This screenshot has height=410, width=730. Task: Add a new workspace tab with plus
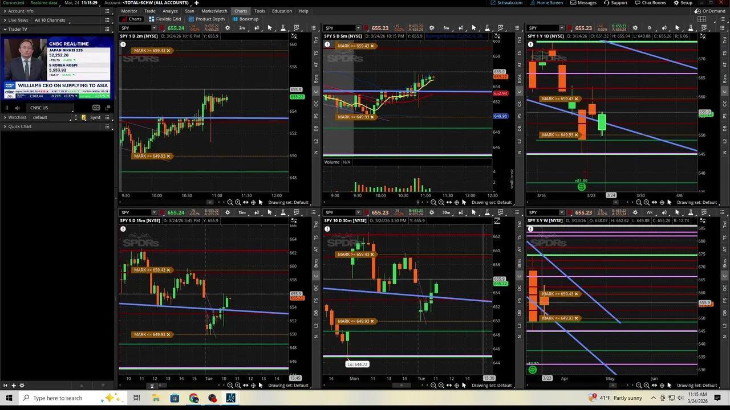196,3
